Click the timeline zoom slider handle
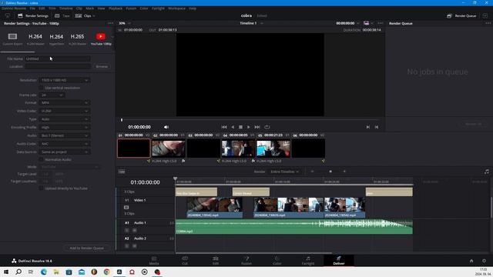This screenshot has width=493, height=277. (330, 172)
